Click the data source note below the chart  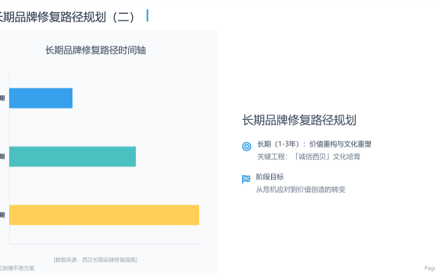(95, 260)
